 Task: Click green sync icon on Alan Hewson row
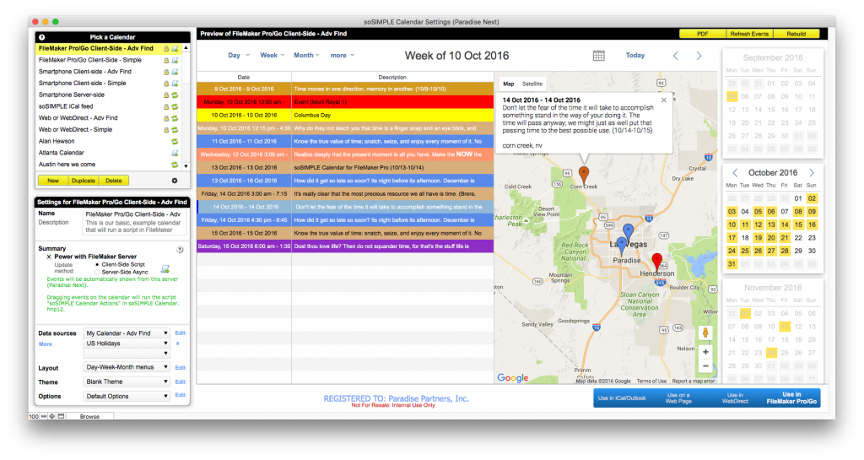click(x=175, y=141)
